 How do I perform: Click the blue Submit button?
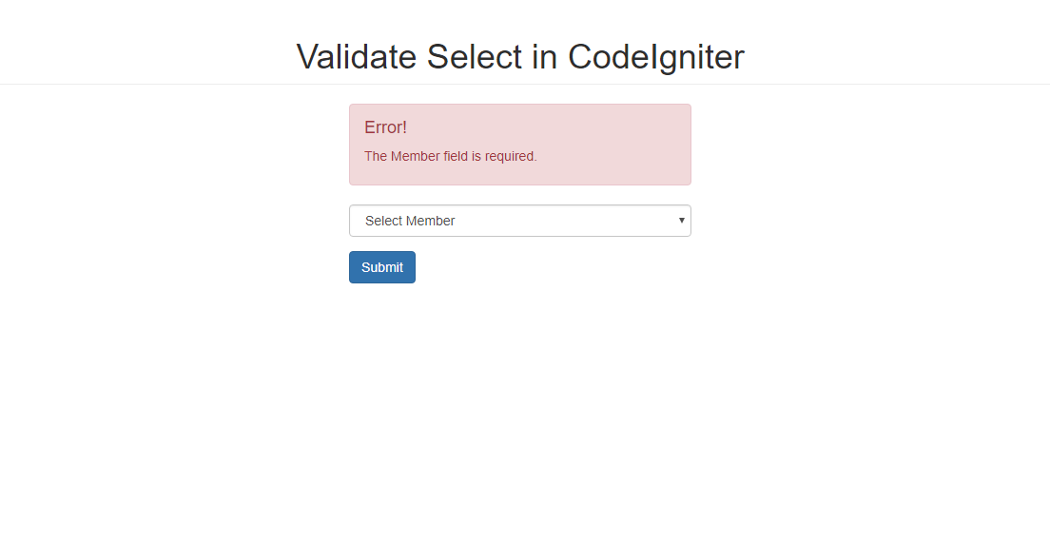coord(381,267)
